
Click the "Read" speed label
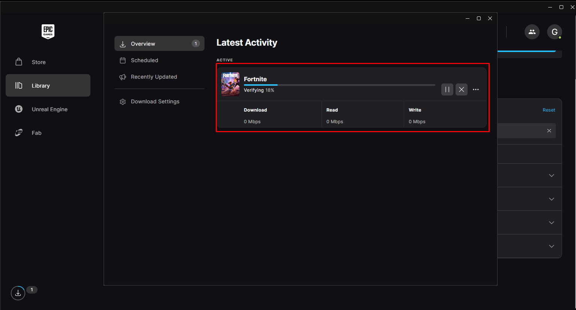pyautogui.click(x=332, y=110)
